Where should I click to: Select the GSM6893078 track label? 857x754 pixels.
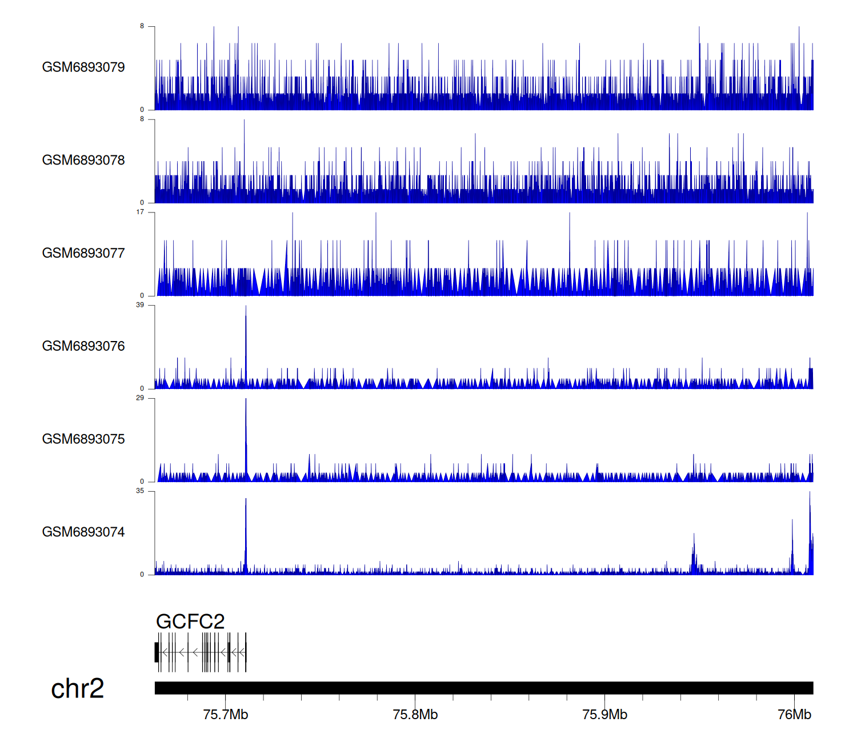83,161
